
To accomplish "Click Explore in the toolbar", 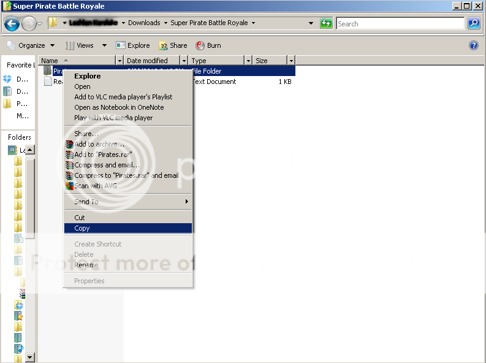I will tap(133, 45).
